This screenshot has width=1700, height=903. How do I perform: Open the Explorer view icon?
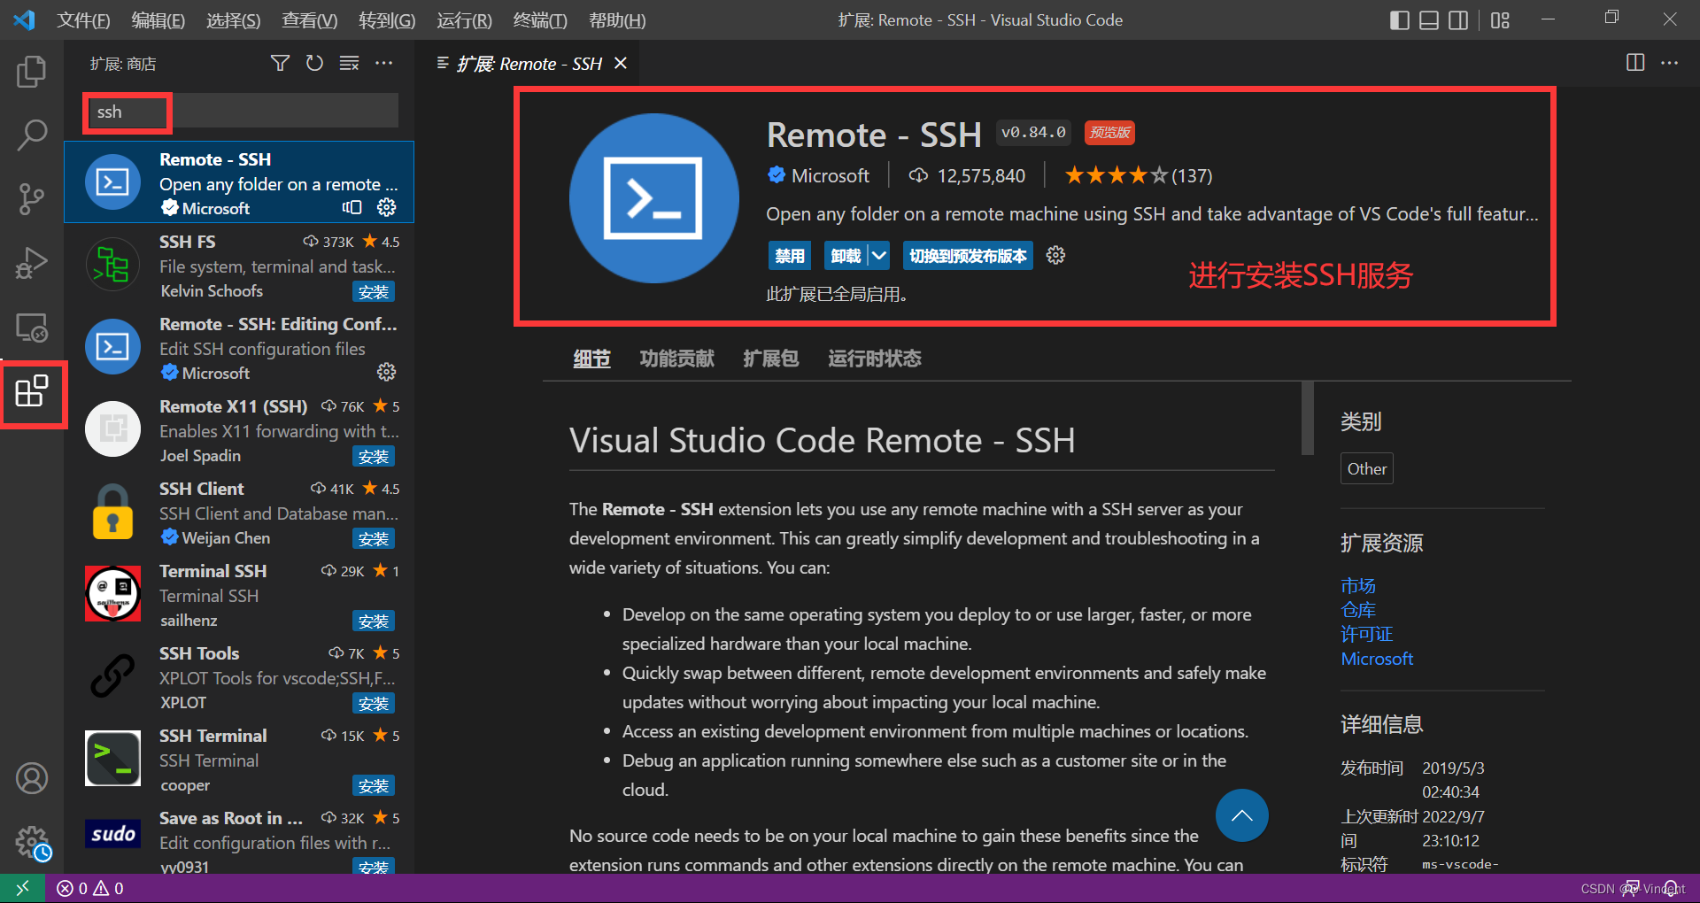point(32,72)
